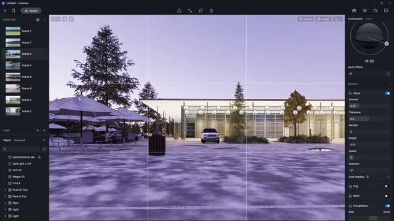Click the cloud Height field

(x=369, y=145)
